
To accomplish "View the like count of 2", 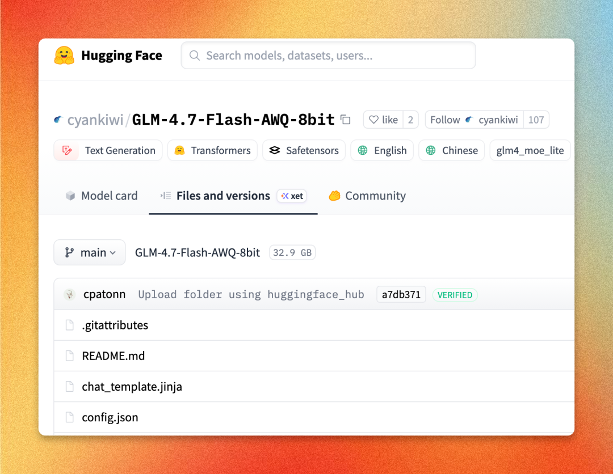I will point(410,120).
